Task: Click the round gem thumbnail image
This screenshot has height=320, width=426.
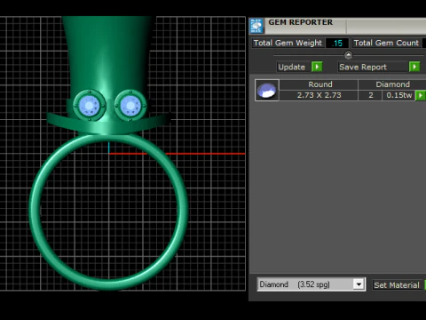Action: (267, 91)
